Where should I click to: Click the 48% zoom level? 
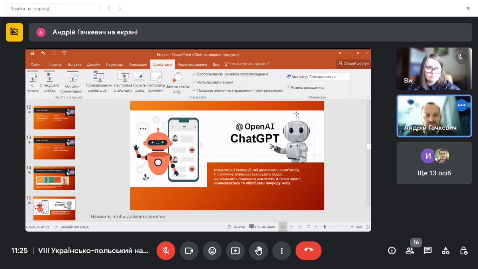(x=359, y=227)
